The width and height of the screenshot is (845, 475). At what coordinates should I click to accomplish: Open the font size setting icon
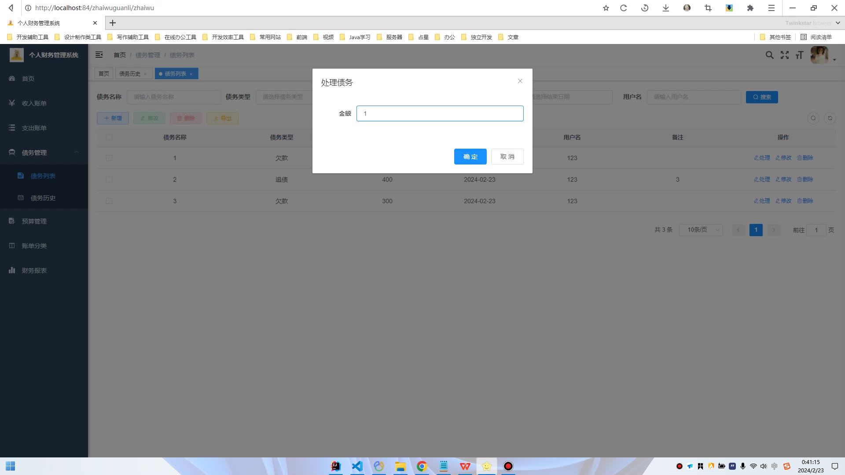799,55
